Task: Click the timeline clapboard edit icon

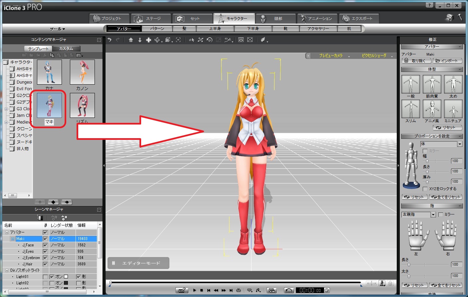Action: coord(182,290)
